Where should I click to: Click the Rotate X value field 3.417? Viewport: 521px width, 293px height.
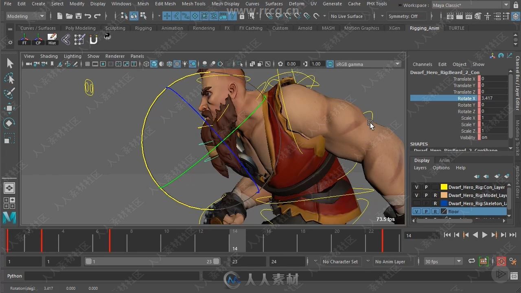click(494, 98)
